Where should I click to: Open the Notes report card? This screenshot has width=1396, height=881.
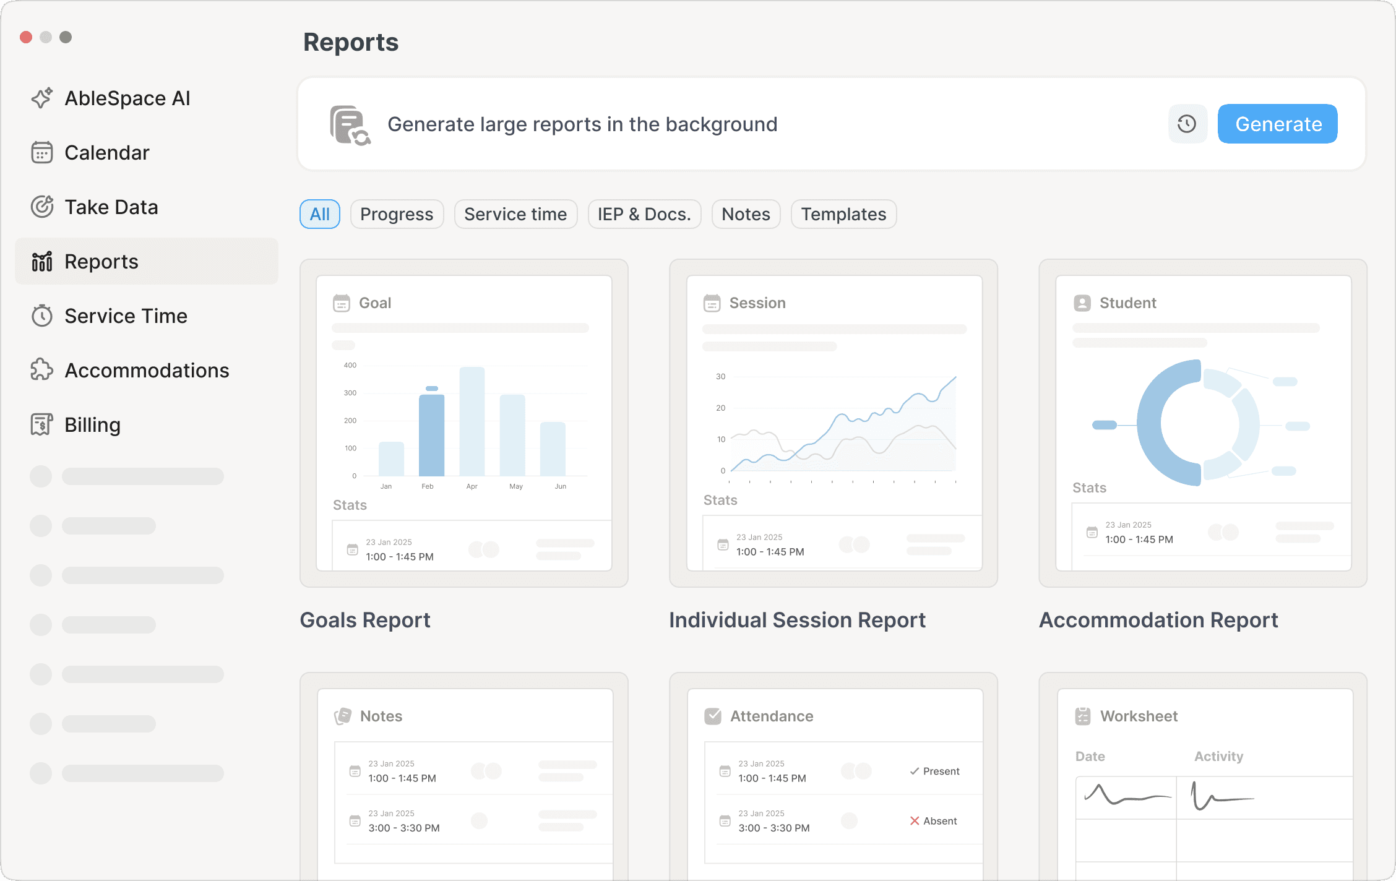(x=464, y=776)
